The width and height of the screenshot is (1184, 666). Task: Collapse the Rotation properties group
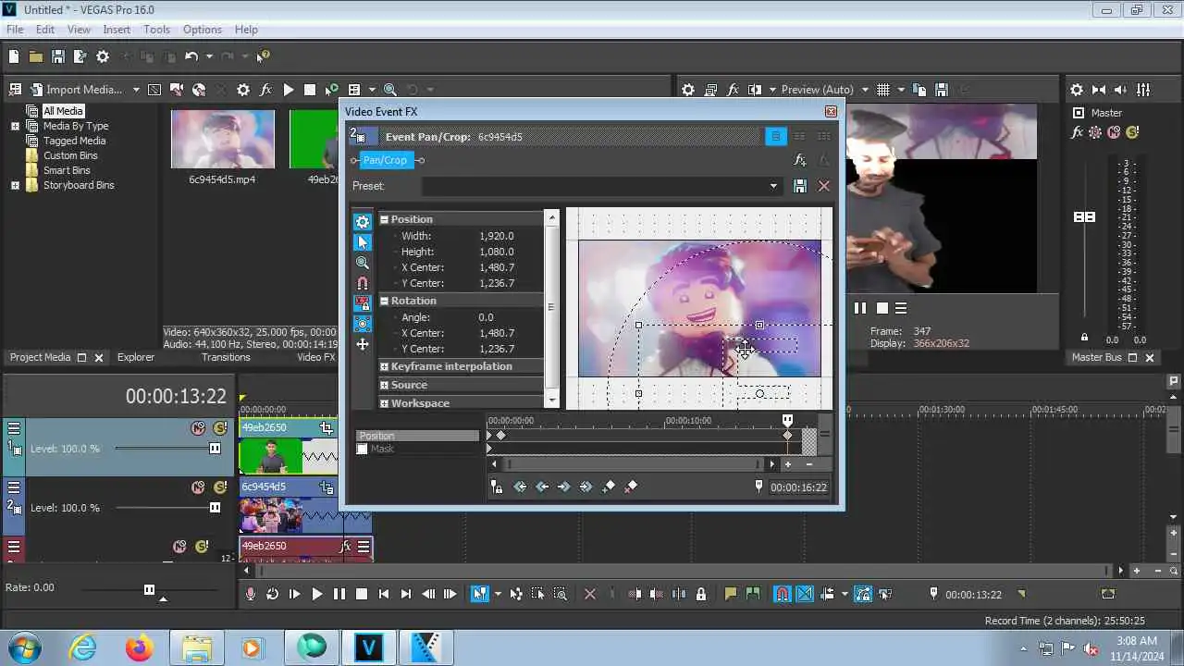(x=384, y=301)
